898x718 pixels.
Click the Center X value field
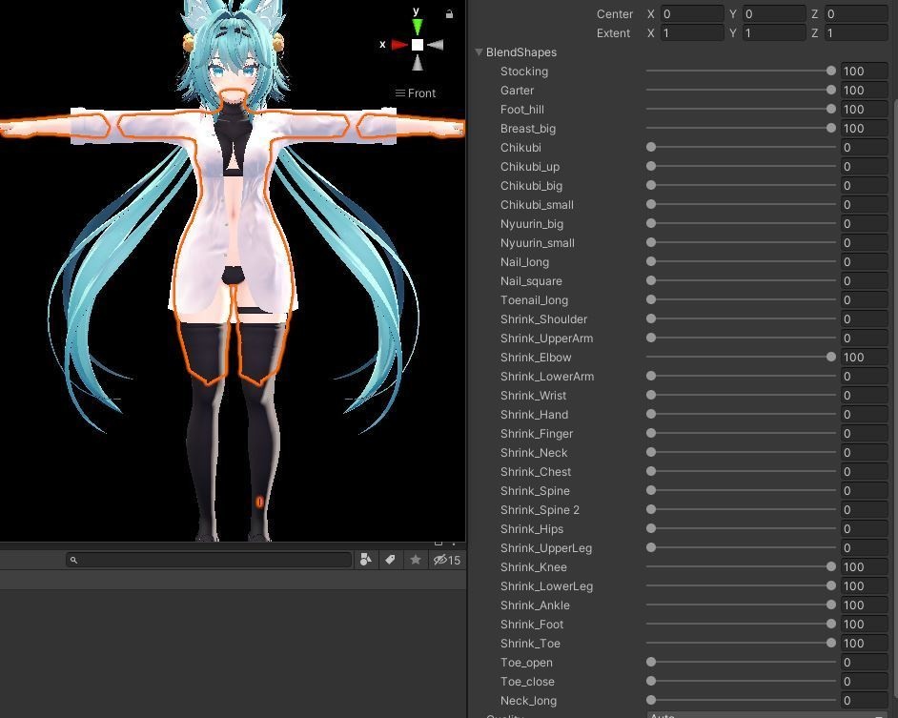[x=692, y=13]
